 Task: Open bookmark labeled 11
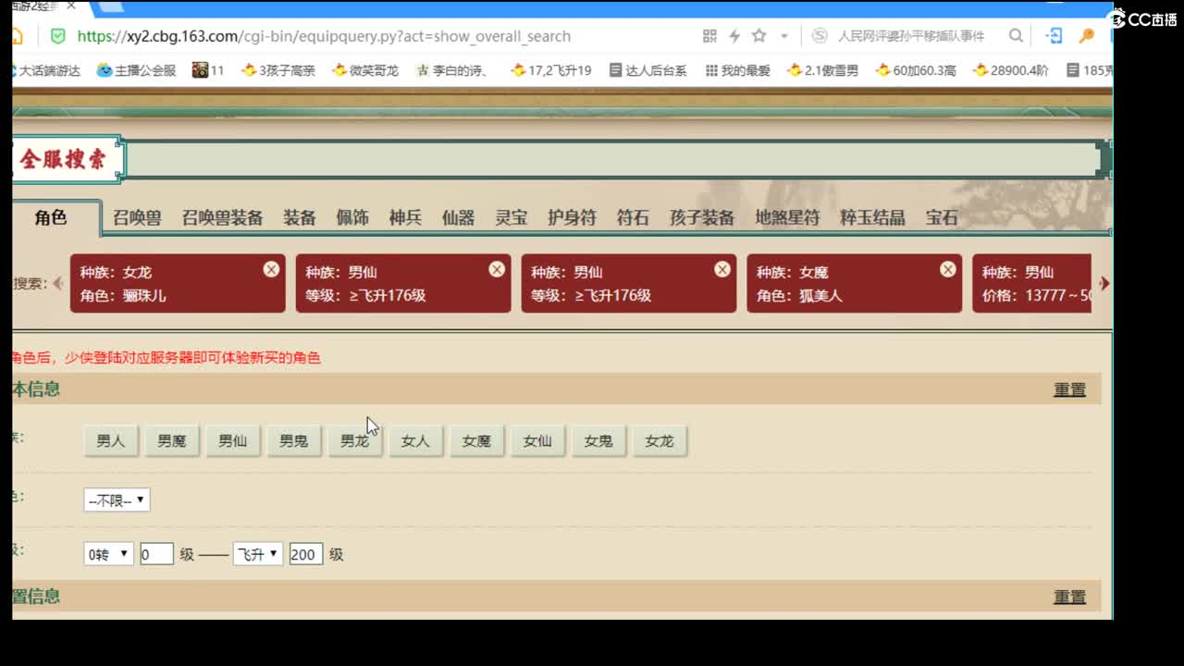click(x=208, y=70)
